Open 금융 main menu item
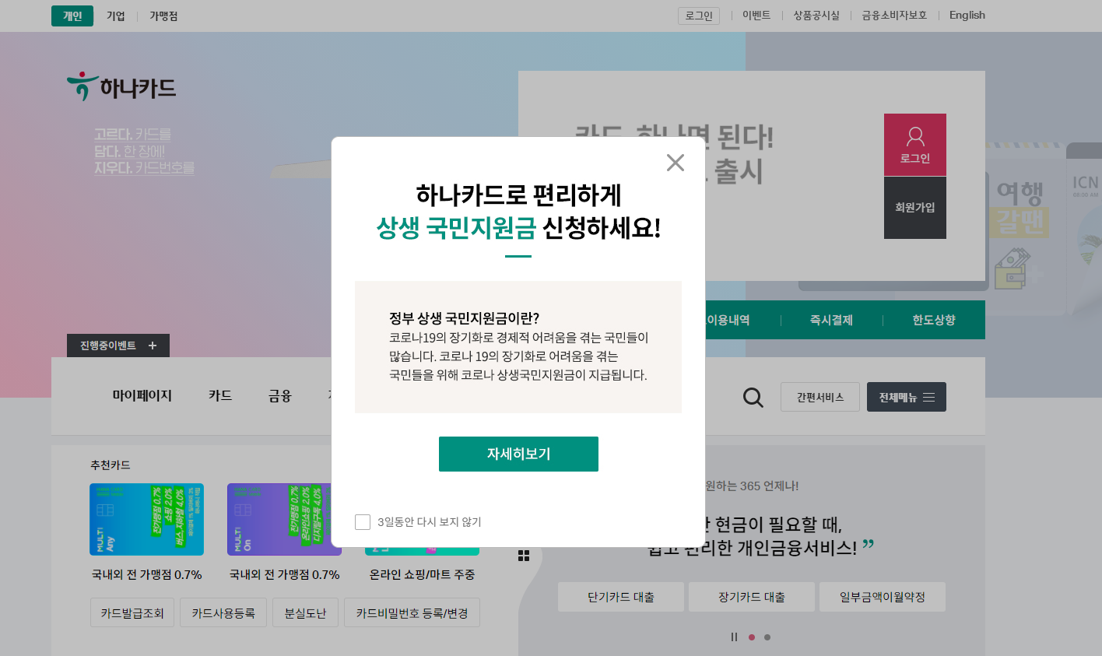Image resolution: width=1102 pixels, height=656 pixels. click(280, 395)
